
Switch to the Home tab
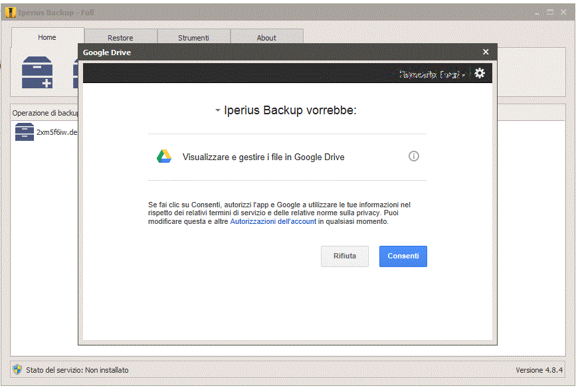pyautogui.click(x=47, y=37)
